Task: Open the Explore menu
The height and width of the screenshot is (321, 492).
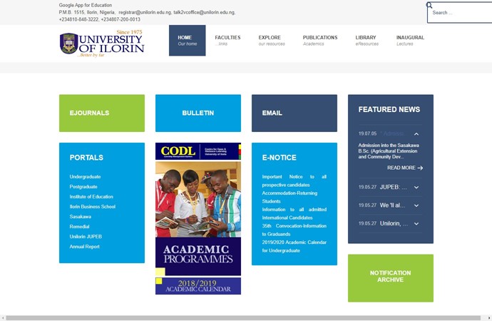Action: [x=272, y=41]
